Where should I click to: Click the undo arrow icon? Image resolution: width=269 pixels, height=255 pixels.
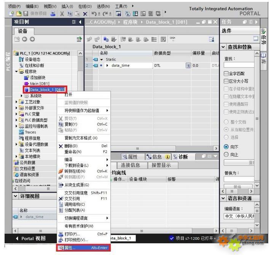point(94,14)
